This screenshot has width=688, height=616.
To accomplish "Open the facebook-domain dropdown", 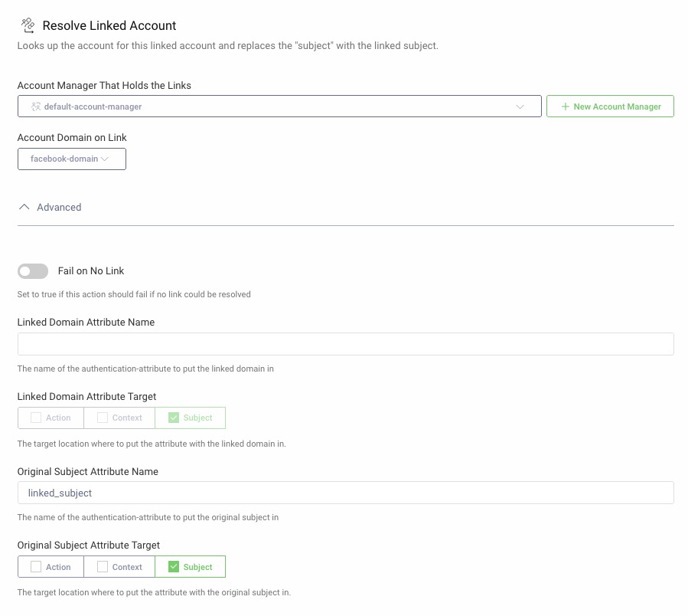I will pyautogui.click(x=71, y=159).
